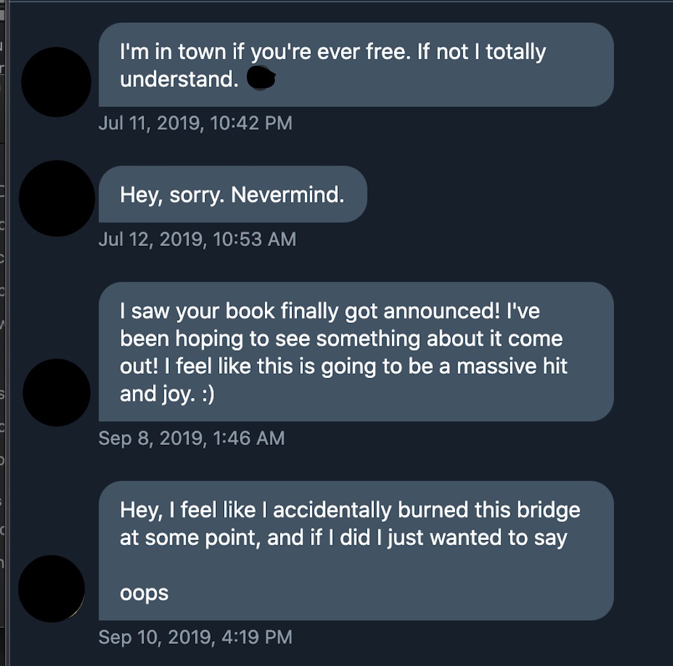Click "at some point" in last message
Screen dimensions: 673x666
190,538
